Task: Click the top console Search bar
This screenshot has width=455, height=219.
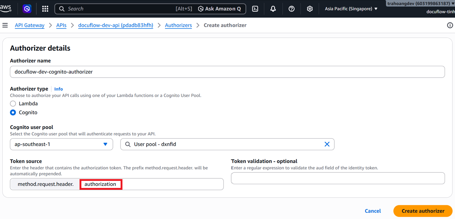Action: coord(149,9)
